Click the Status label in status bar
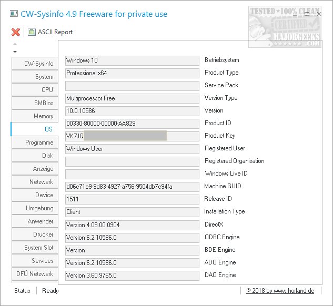This screenshot has height=306, width=333. coord(22,291)
